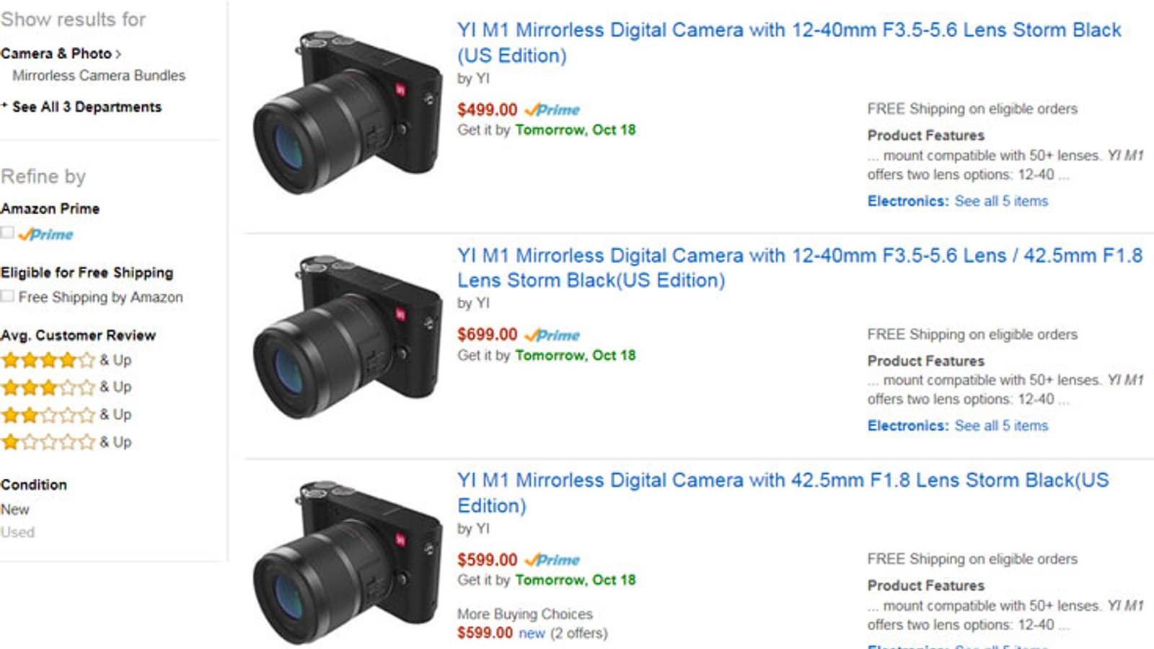
Task: Open Mirrorless Camera Bundles subcategory
Action: point(99,76)
